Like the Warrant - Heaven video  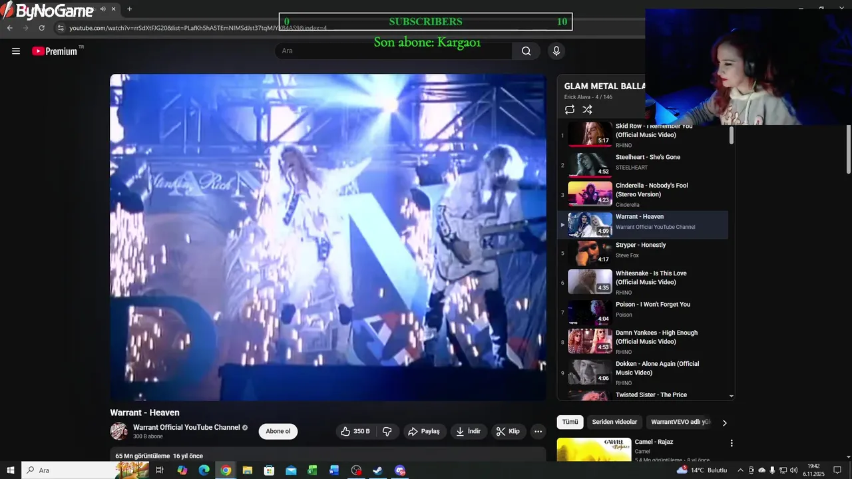355,431
